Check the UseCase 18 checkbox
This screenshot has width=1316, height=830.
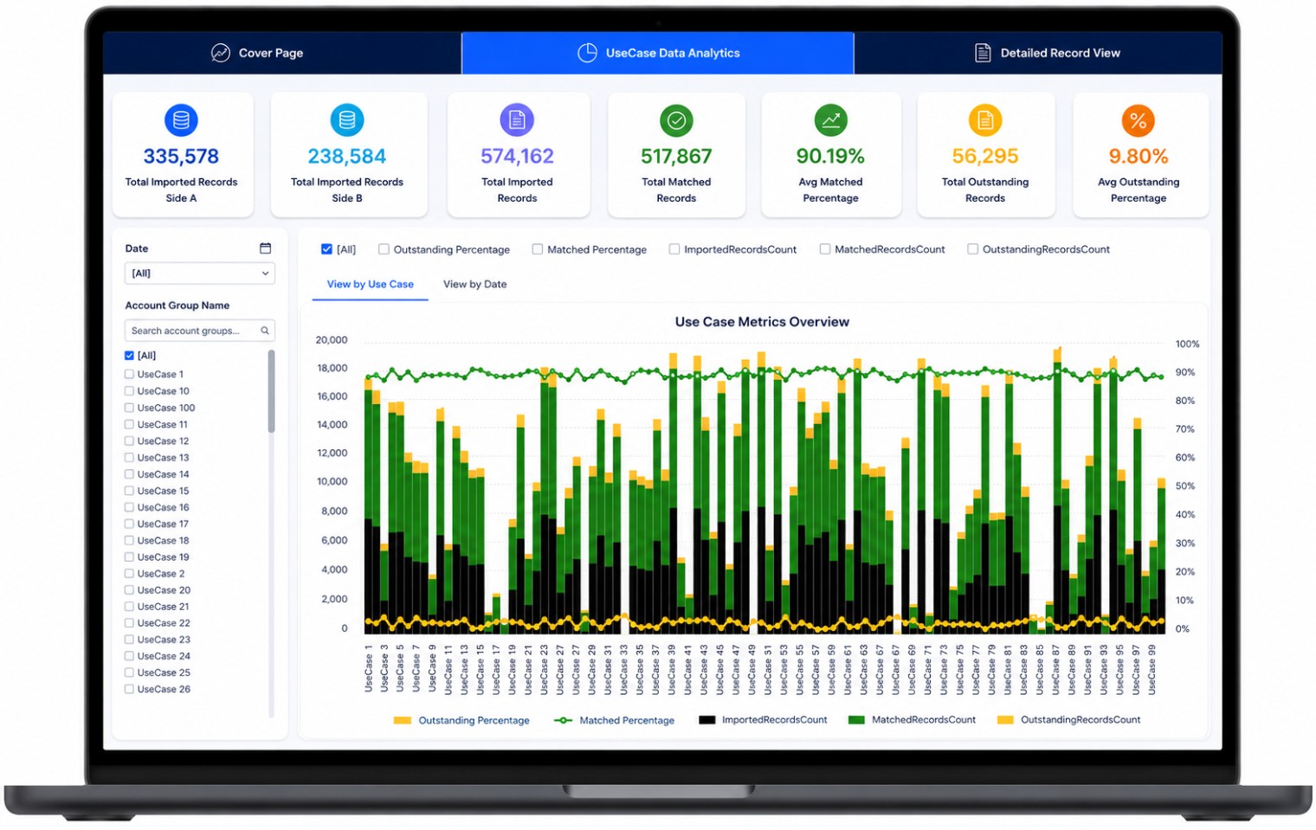click(129, 540)
